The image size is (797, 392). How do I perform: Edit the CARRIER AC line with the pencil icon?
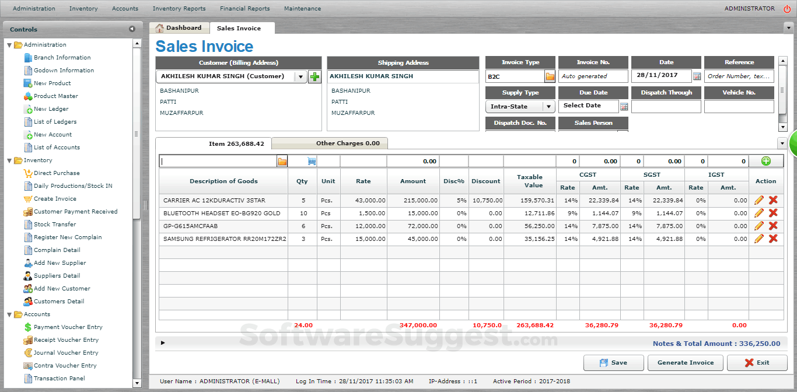(758, 200)
